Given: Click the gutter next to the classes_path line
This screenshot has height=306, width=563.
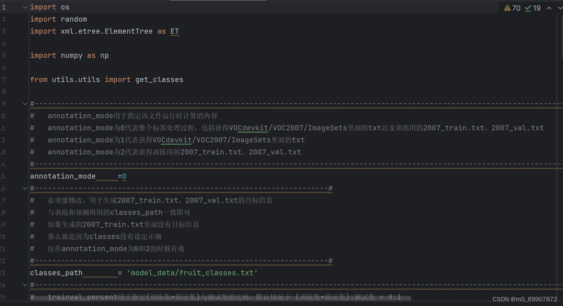Looking at the screenshot, I should click(15, 273).
